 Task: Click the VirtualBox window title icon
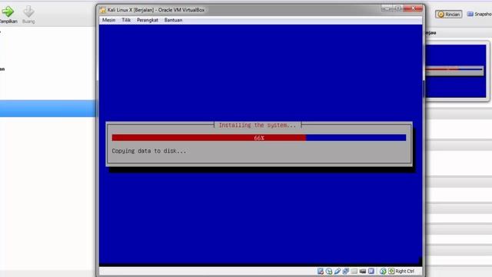pos(102,10)
